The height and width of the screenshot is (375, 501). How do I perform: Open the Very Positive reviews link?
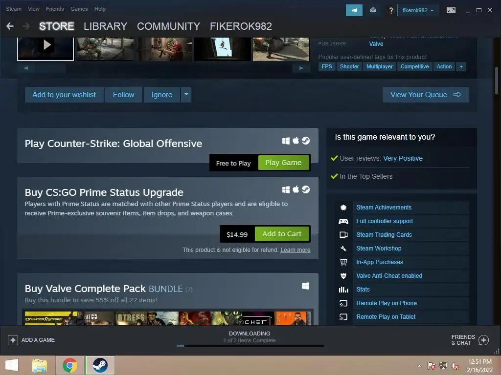[403, 159]
